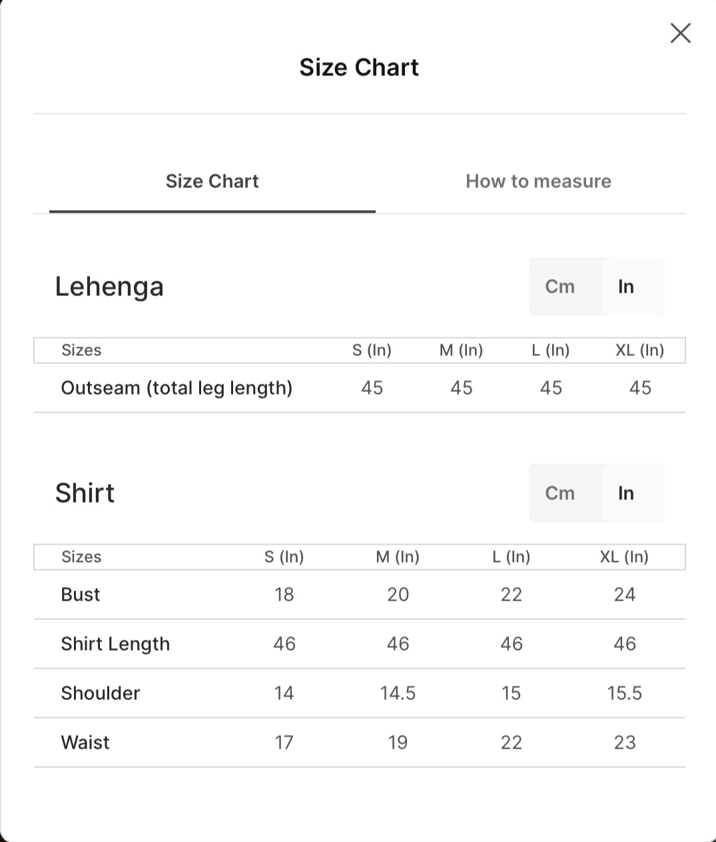Select In units for Lehenga

click(x=625, y=287)
